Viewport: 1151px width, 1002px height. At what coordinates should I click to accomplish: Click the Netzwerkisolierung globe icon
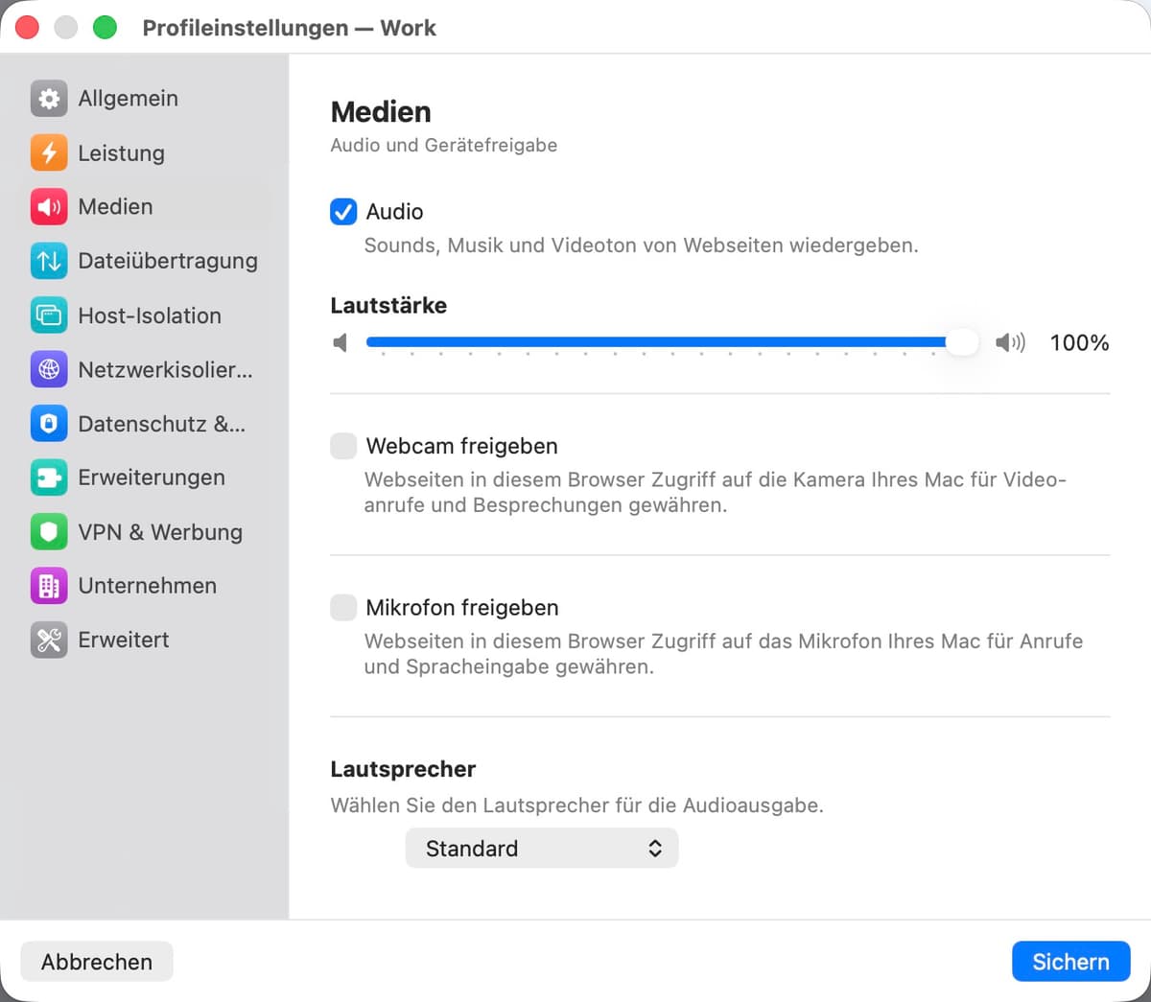coord(49,369)
